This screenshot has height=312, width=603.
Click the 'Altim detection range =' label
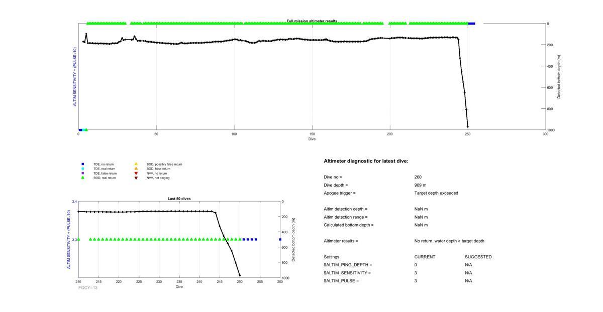(346, 217)
